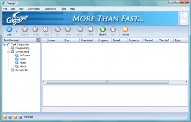Click the Folder toolbar icon

click(x=90, y=29)
